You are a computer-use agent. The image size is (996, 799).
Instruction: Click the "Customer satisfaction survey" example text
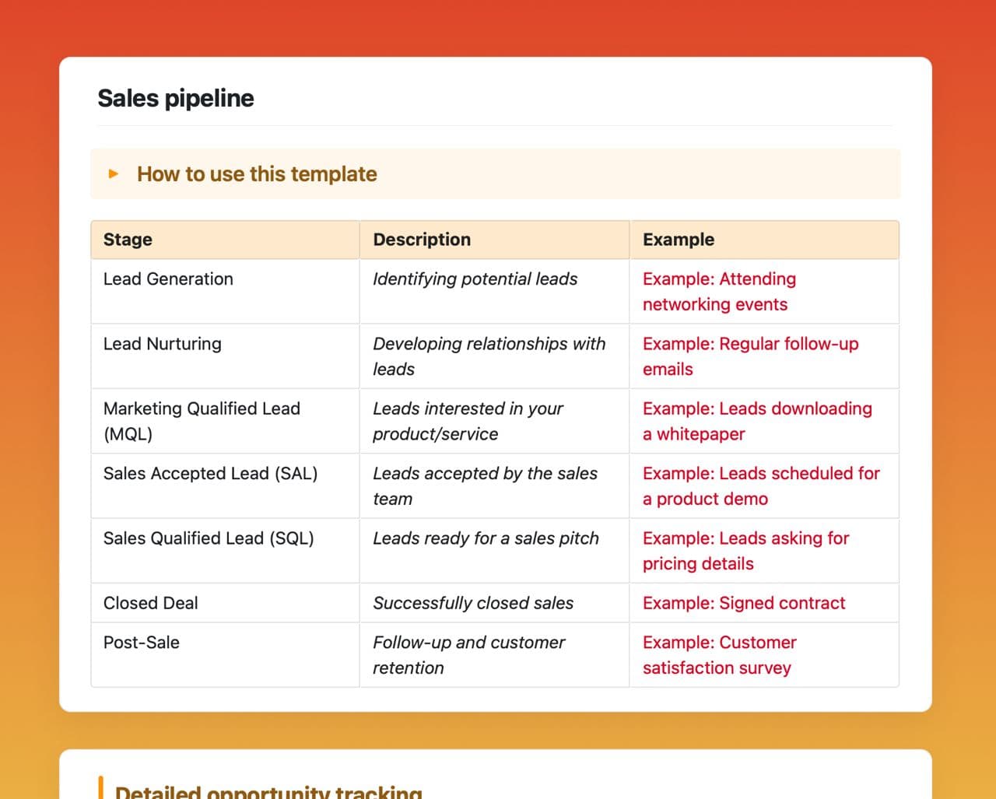719,655
